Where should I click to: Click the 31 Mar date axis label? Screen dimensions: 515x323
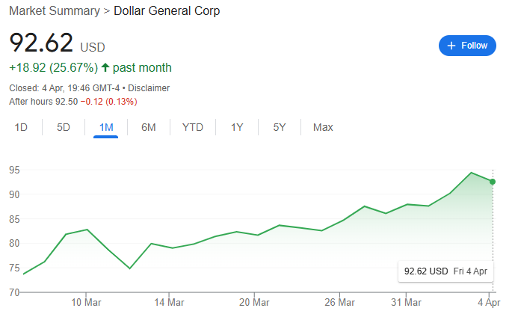406,302
